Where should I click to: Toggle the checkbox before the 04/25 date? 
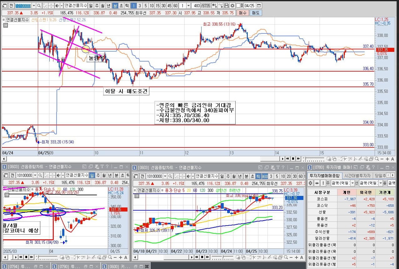238,6
